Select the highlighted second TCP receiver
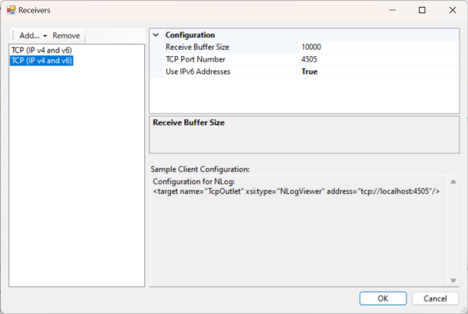Viewport: 468px width, 314px height. click(41, 60)
